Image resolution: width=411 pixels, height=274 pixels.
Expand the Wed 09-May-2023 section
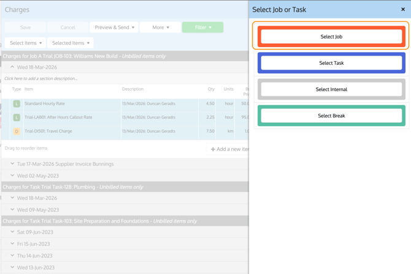[12, 210]
